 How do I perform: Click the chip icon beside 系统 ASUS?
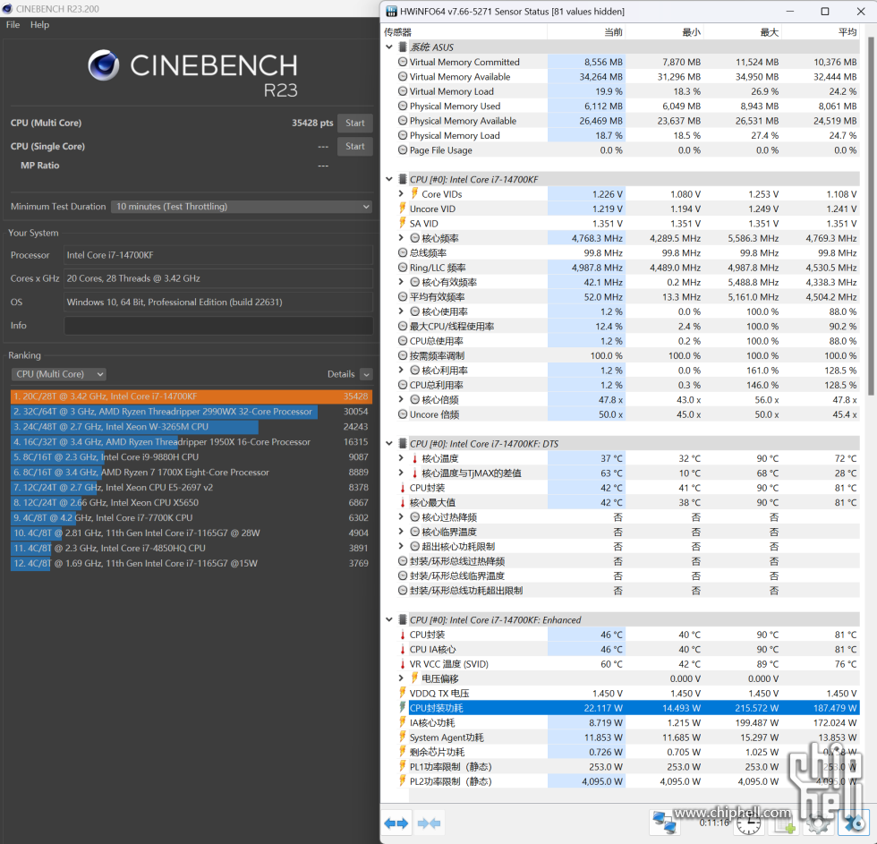coord(402,47)
